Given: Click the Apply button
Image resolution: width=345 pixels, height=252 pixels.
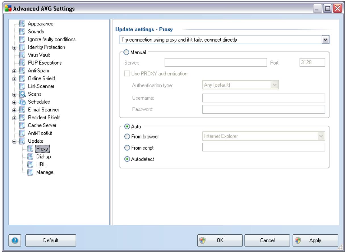Looking at the screenshot, I should [315, 240].
